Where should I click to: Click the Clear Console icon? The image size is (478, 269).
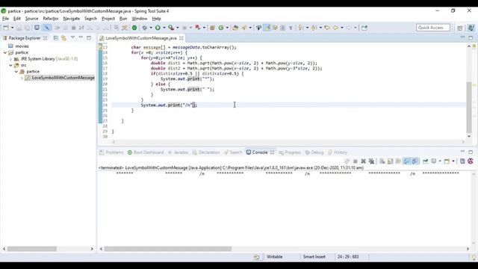(382, 161)
